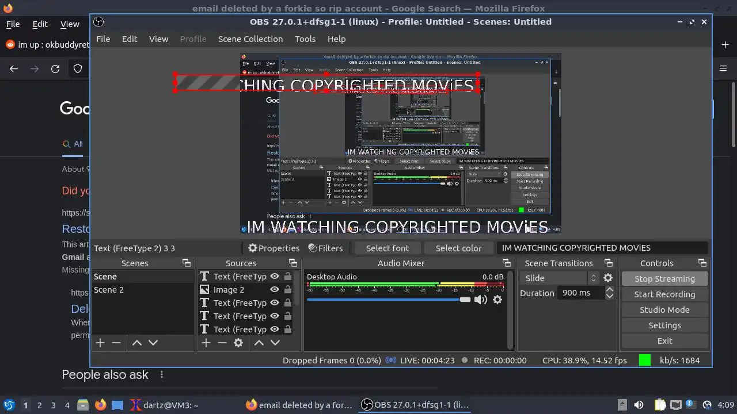
Task: Undock the Scene Transitions panel
Action: [x=609, y=263]
